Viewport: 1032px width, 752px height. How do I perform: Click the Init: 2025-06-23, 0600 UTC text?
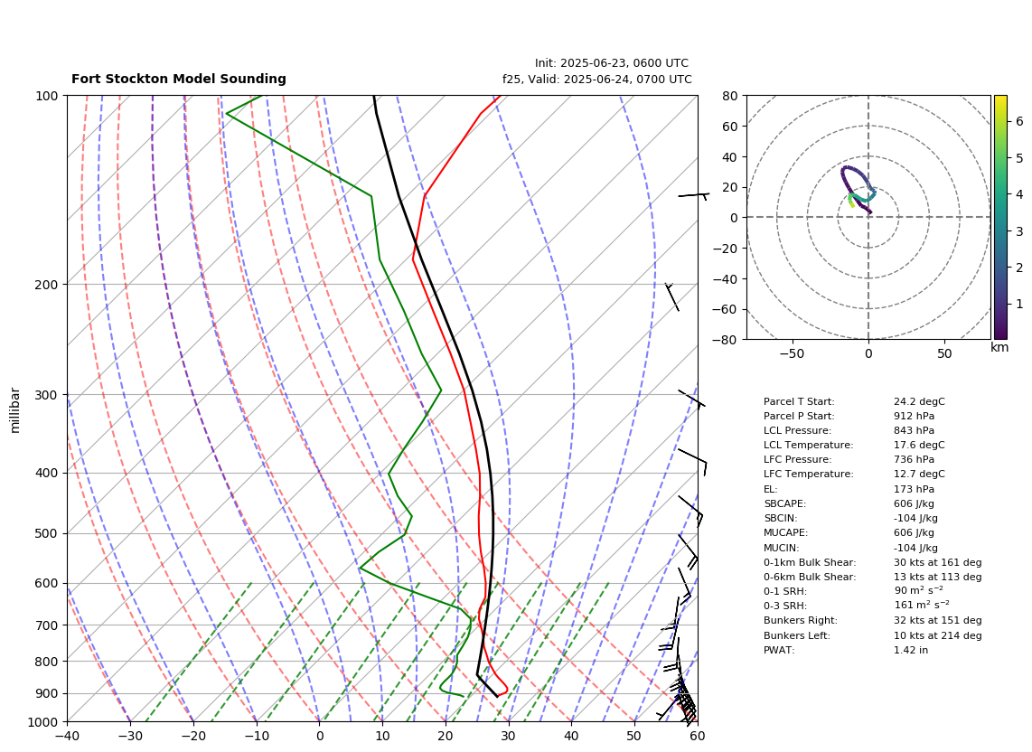pos(612,63)
